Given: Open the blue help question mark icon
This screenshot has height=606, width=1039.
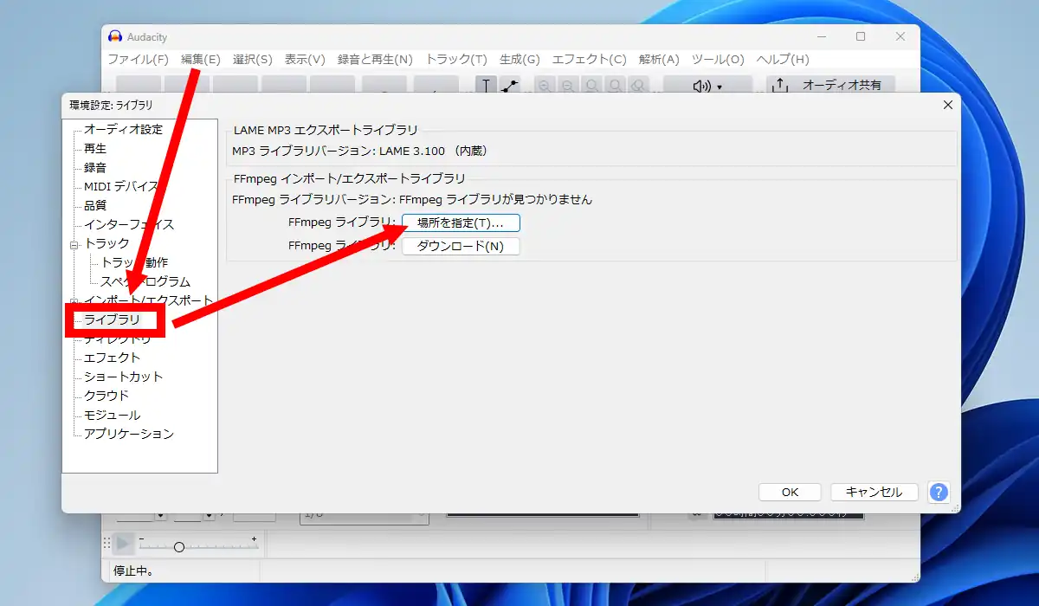Looking at the screenshot, I should pos(938,492).
